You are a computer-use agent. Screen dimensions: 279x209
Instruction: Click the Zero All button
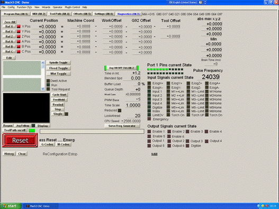tap(10, 22)
